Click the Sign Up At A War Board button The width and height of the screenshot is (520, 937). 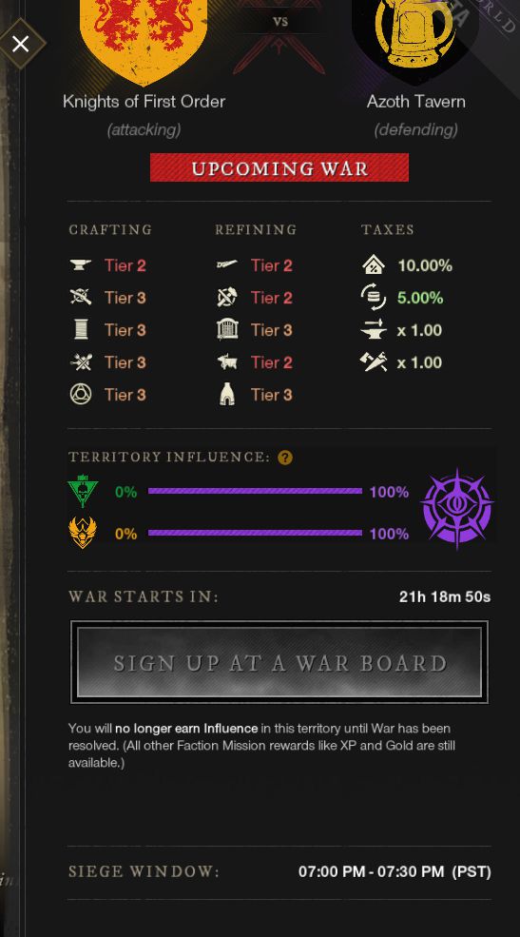pyautogui.click(x=279, y=662)
